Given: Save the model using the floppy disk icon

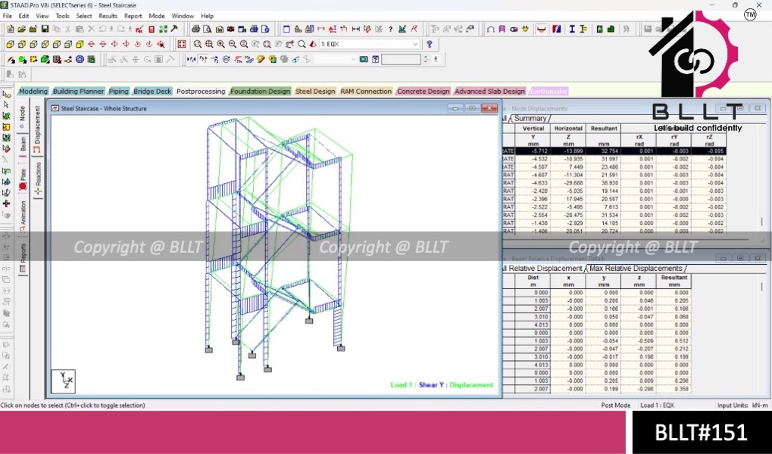Looking at the screenshot, I should (x=45, y=29).
